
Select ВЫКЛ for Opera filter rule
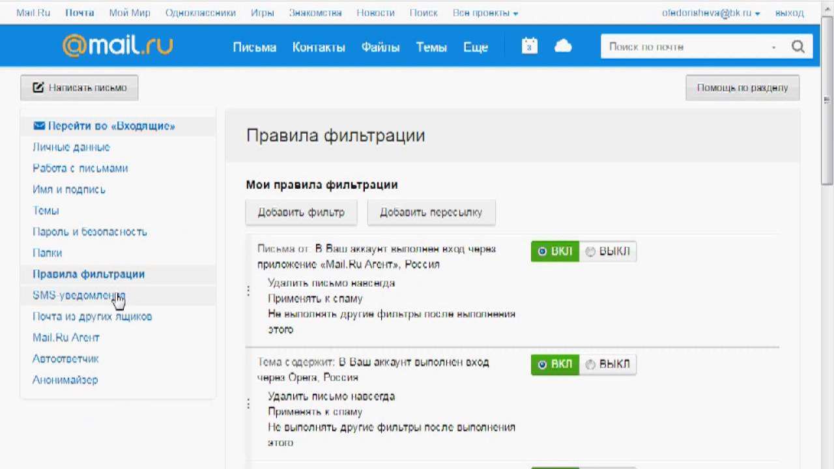tap(607, 364)
